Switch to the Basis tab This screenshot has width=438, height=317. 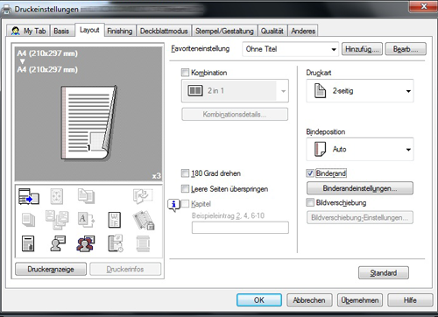click(x=61, y=31)
